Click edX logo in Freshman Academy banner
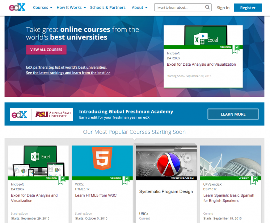Image resolution: width=270 pixels, height=223 pixels. 19,114
